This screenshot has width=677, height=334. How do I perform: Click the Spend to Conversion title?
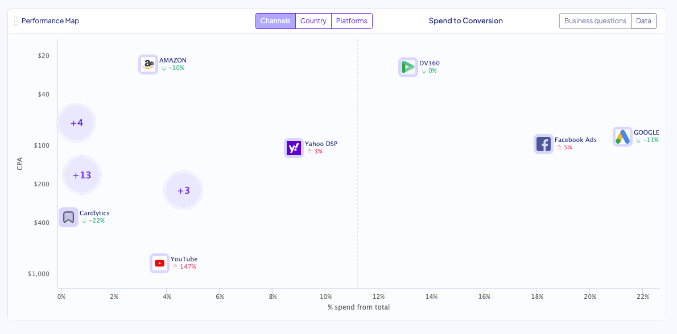465,21
